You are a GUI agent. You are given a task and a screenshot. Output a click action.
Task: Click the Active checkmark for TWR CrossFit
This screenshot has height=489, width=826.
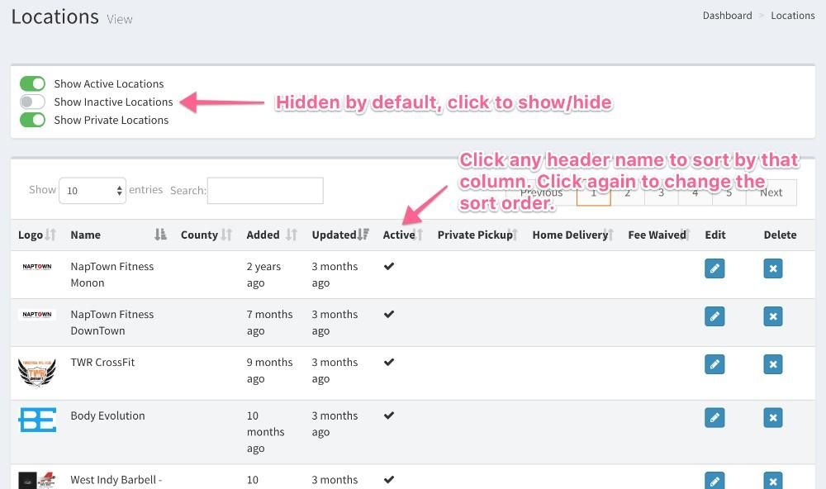(389, 362)
